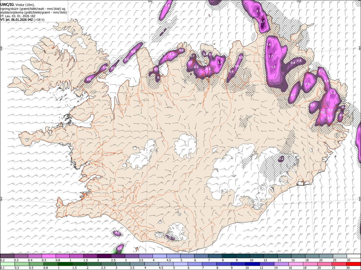
Task: Click the 2.3 snowfall value label
Action: point(220,63)
